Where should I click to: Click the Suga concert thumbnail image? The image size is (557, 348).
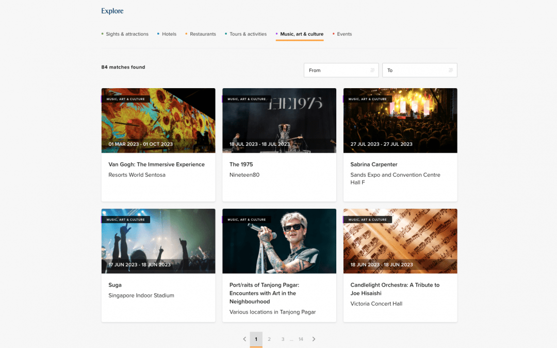tap(158, 241)
